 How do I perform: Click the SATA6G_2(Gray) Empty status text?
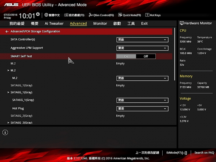pos(120,116)
